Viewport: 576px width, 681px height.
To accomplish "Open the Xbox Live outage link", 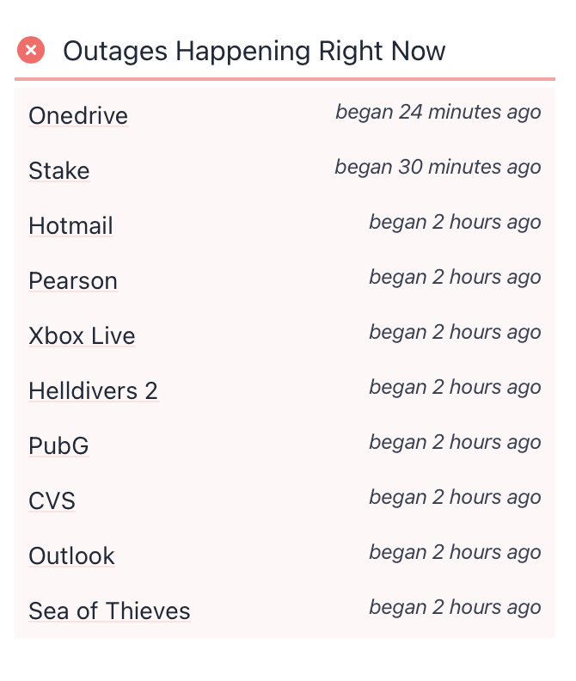I will 82,336.
